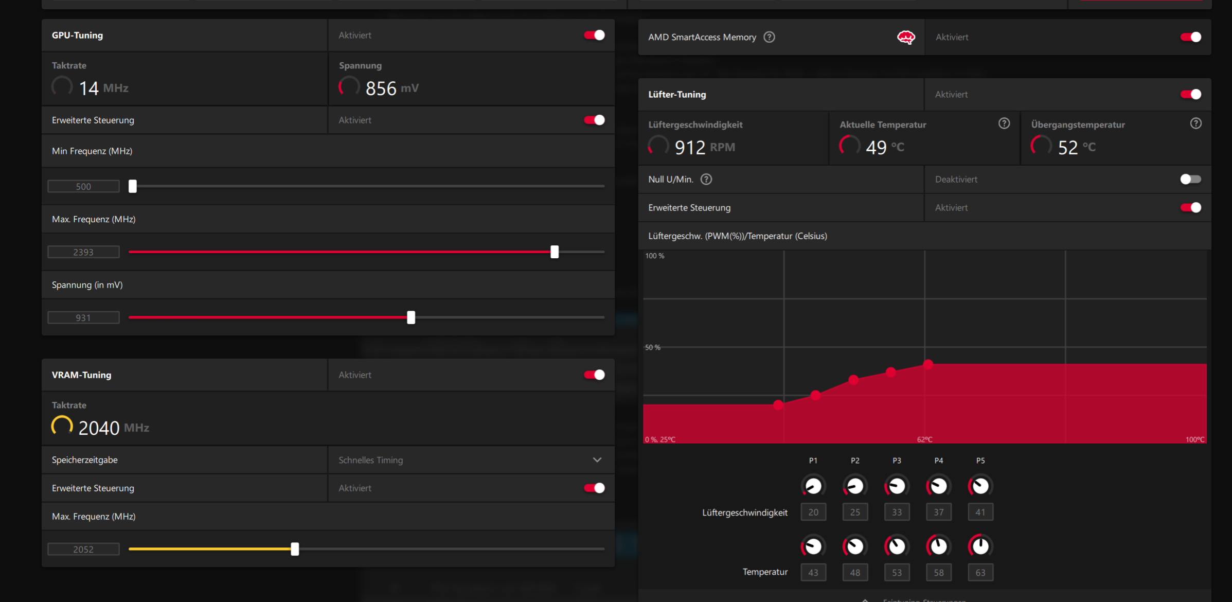Toggle Lüfter-Tuning off
This screenshot has width=1232, height=602.
click(1190, 94)
